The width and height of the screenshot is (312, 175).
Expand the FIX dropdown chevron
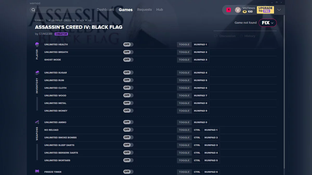[272, 23]
